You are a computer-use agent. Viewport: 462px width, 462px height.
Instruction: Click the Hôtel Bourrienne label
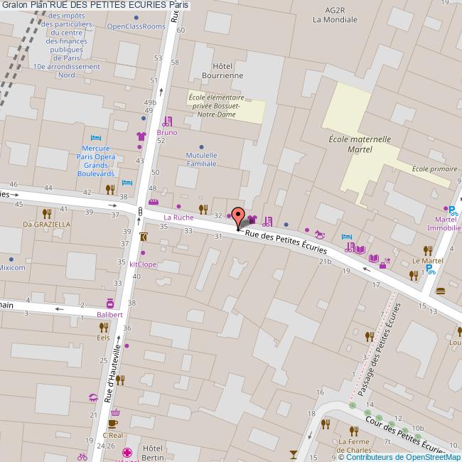point(222,70)
